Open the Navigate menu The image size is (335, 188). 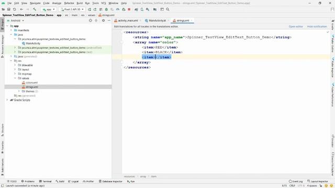pos(35,3)
